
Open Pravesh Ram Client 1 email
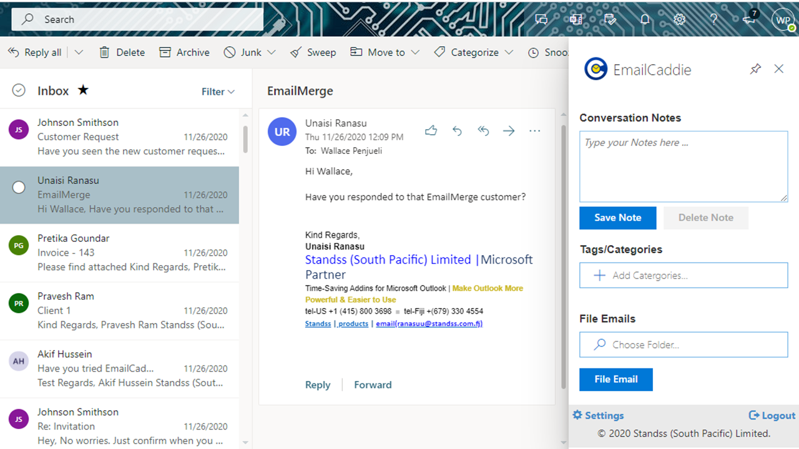[119, 311]
